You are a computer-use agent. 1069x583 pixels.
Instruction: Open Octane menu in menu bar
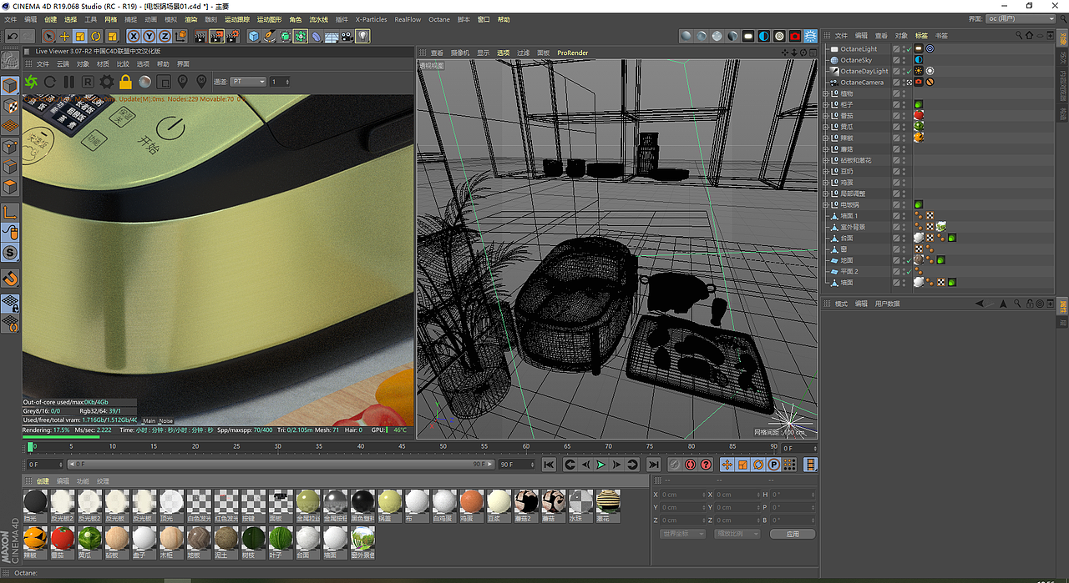[438, 19]
